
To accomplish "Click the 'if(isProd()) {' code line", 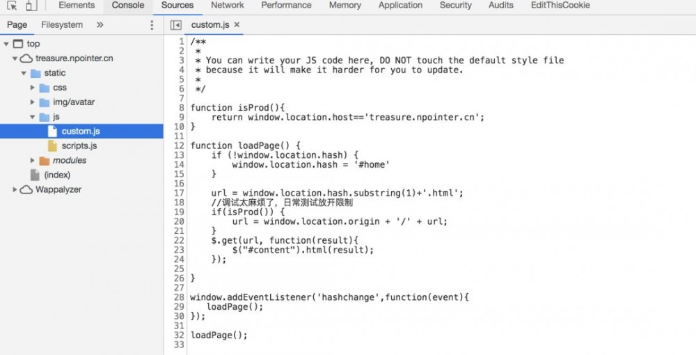I will click(248, 212).
